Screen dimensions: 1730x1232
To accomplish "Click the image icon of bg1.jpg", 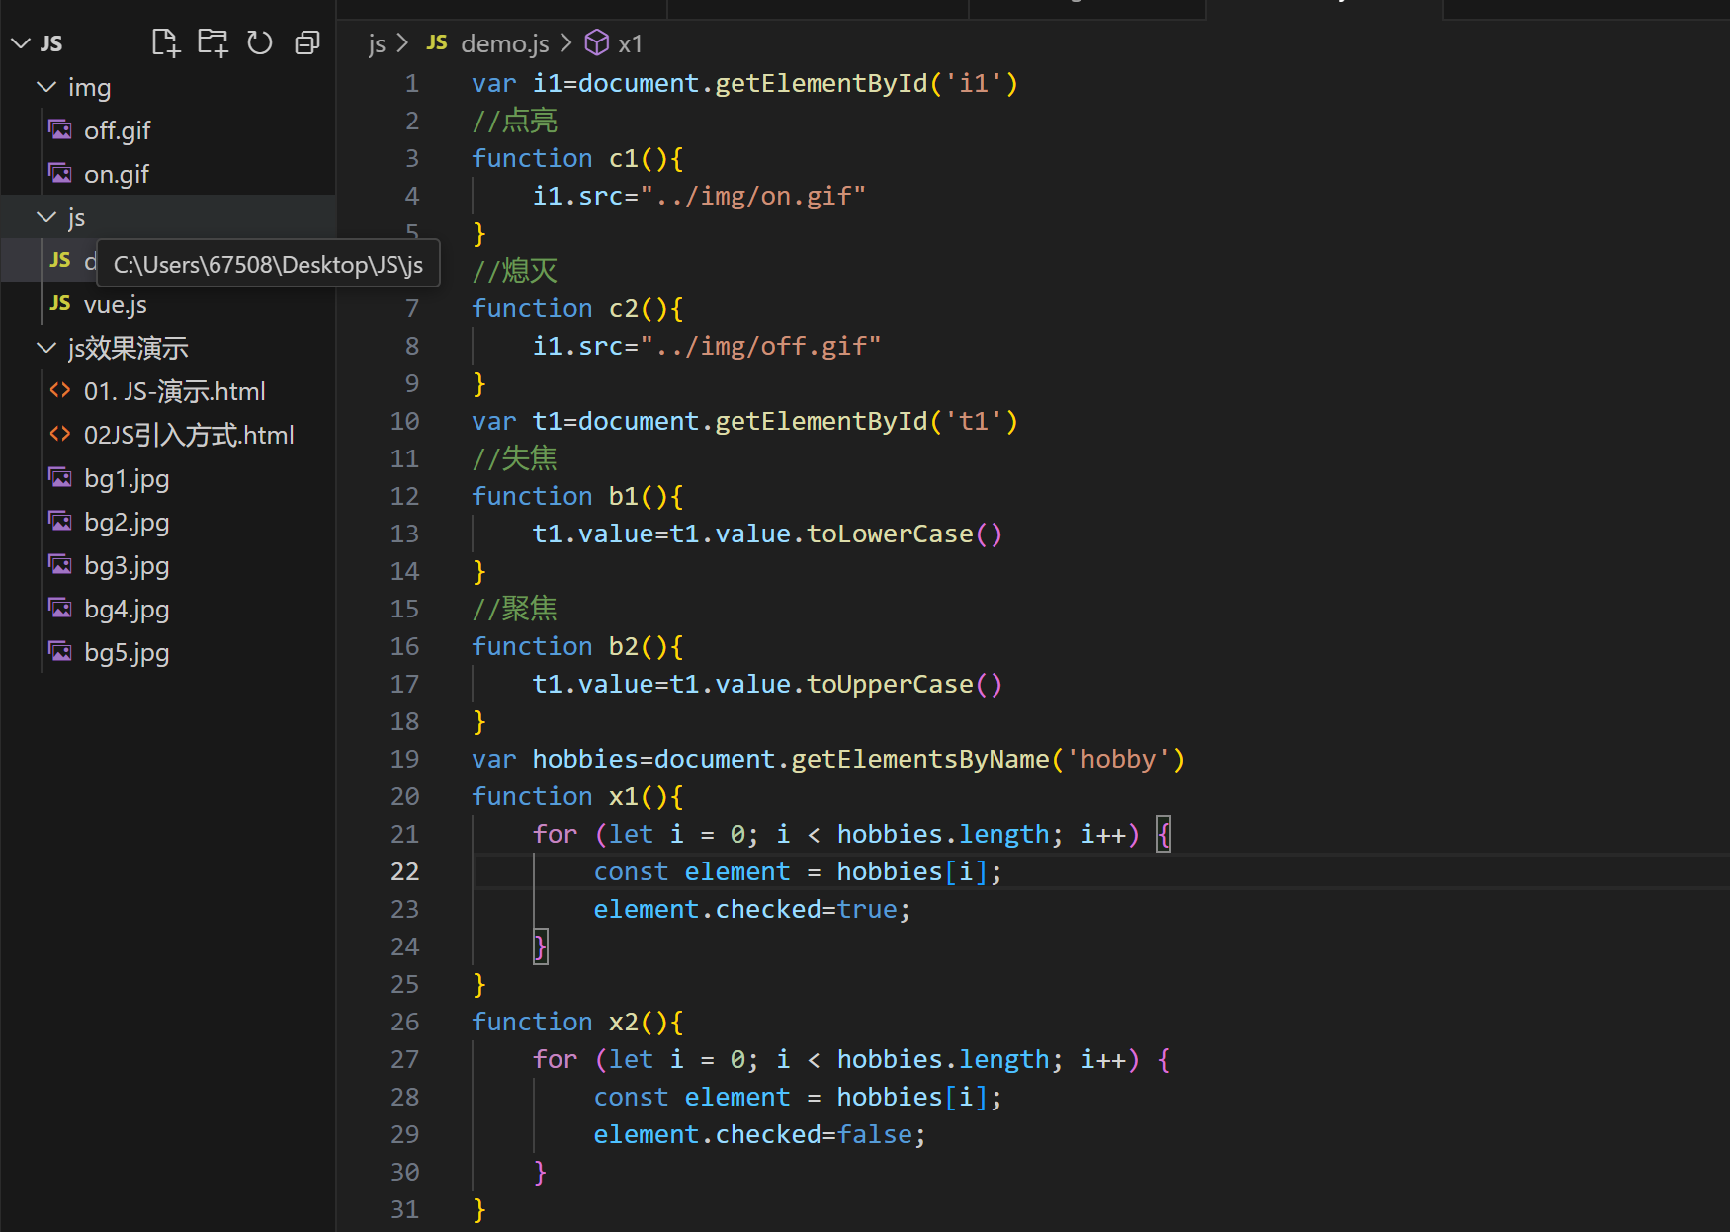I will pos(60,478).
